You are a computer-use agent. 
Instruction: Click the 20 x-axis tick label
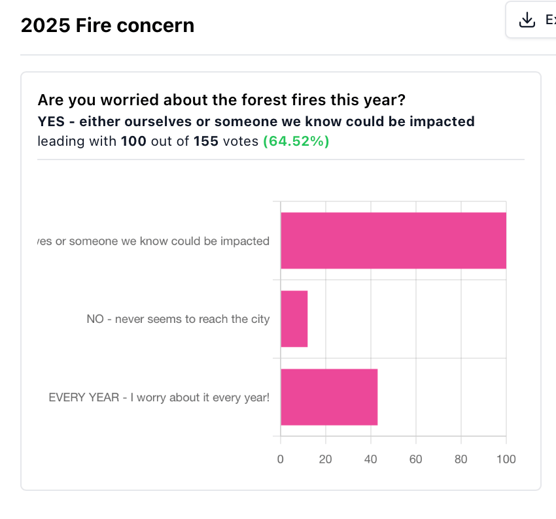tap(325, 459)
